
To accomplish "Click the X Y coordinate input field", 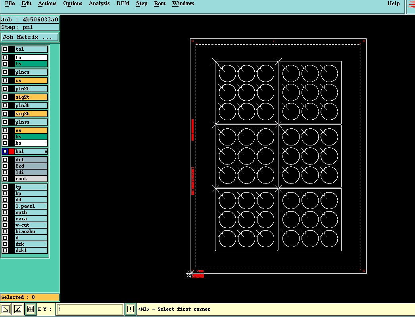I will (x=90, y=309).
